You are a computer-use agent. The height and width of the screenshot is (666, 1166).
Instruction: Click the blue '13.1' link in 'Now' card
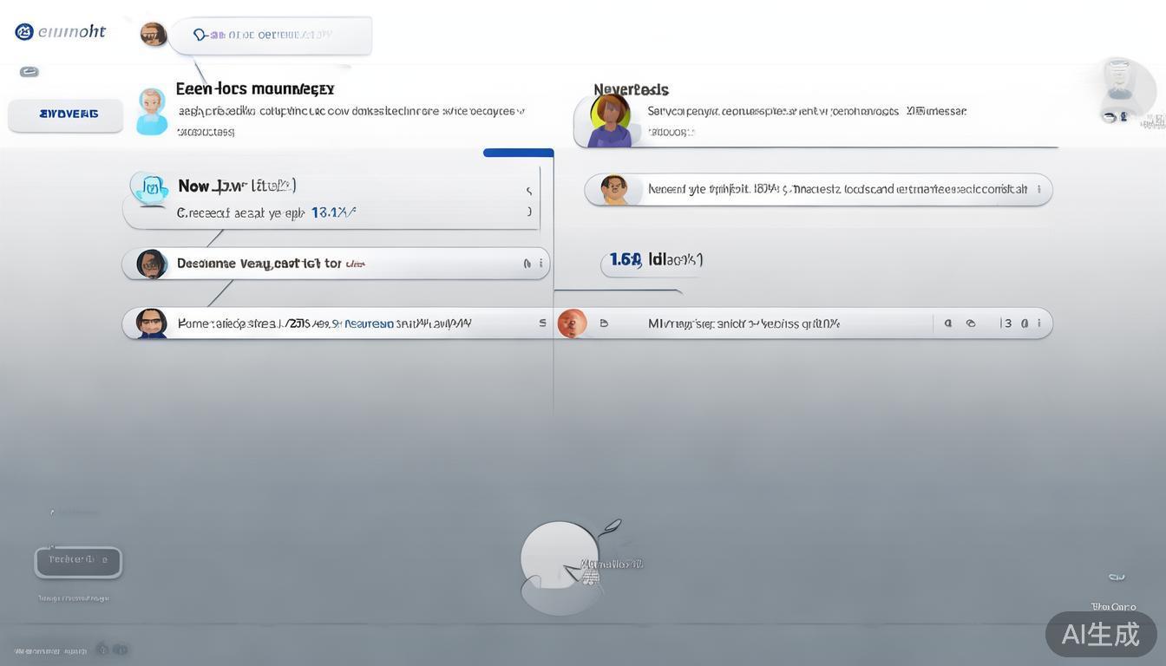331,212
